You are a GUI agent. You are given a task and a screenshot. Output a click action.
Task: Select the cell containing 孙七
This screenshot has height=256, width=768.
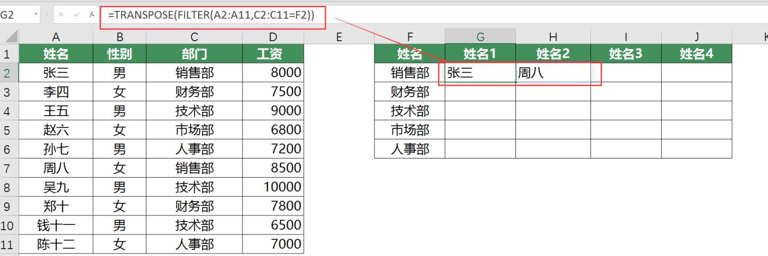pyautogui.click(x=56, y=149)
